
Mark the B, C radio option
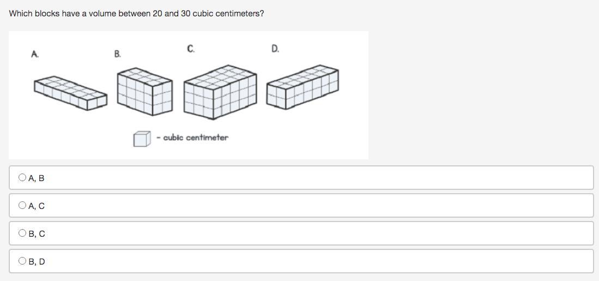[x=22, y=234]
